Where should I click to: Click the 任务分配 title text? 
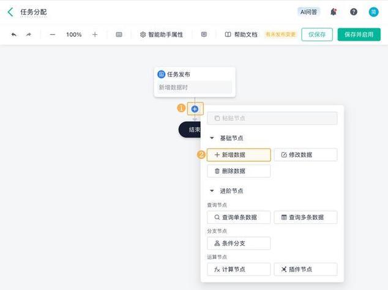(34, 12)
